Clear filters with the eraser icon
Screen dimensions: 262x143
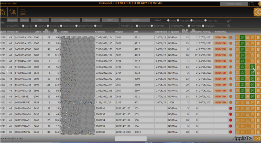[x=229, y=20]
